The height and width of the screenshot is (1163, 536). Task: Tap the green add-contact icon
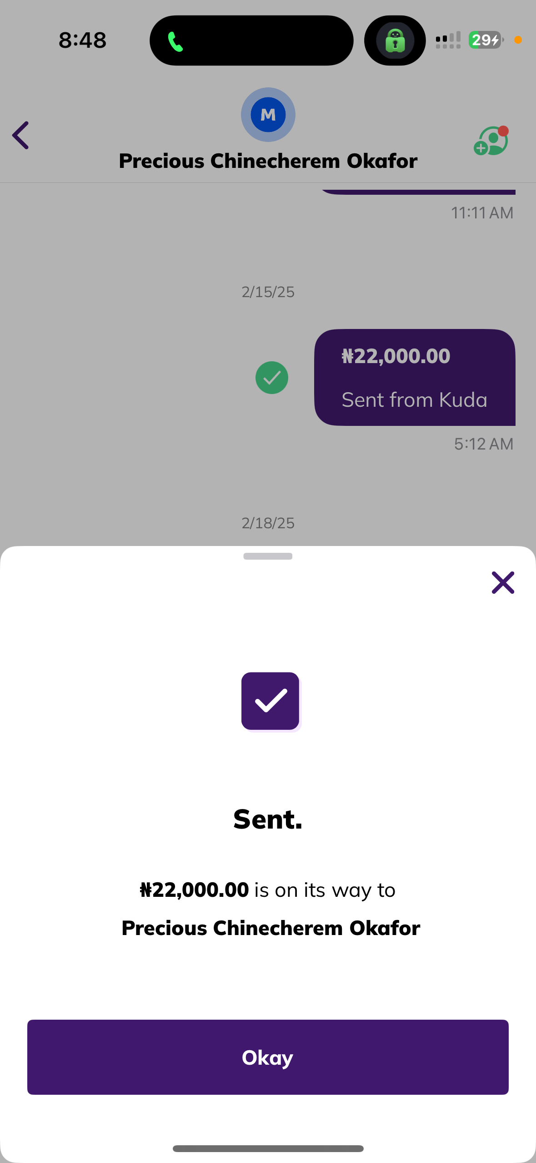click(x=491, y=141)
